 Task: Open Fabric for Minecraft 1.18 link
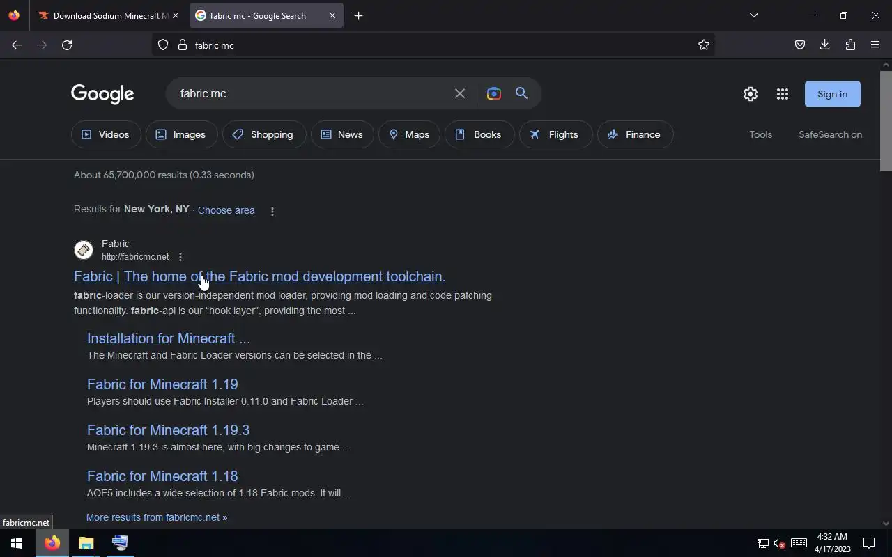tap(162, 476)
